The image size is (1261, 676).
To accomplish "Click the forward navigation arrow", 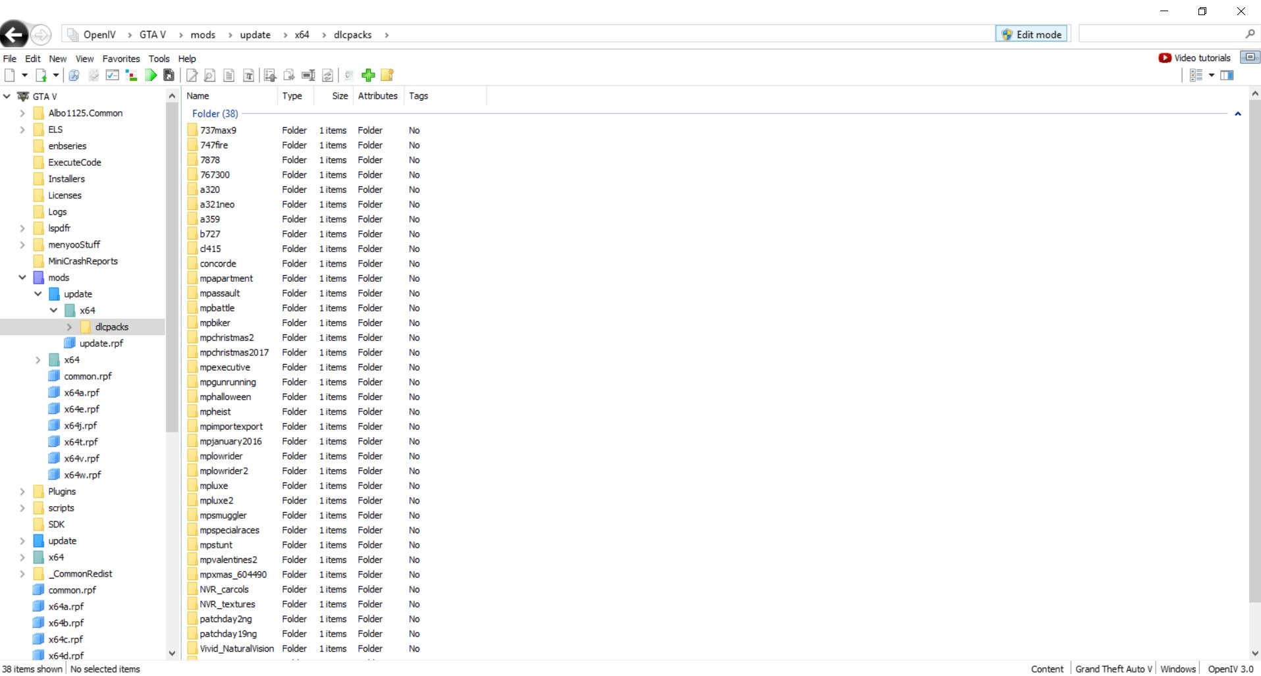I will [41, 35].
